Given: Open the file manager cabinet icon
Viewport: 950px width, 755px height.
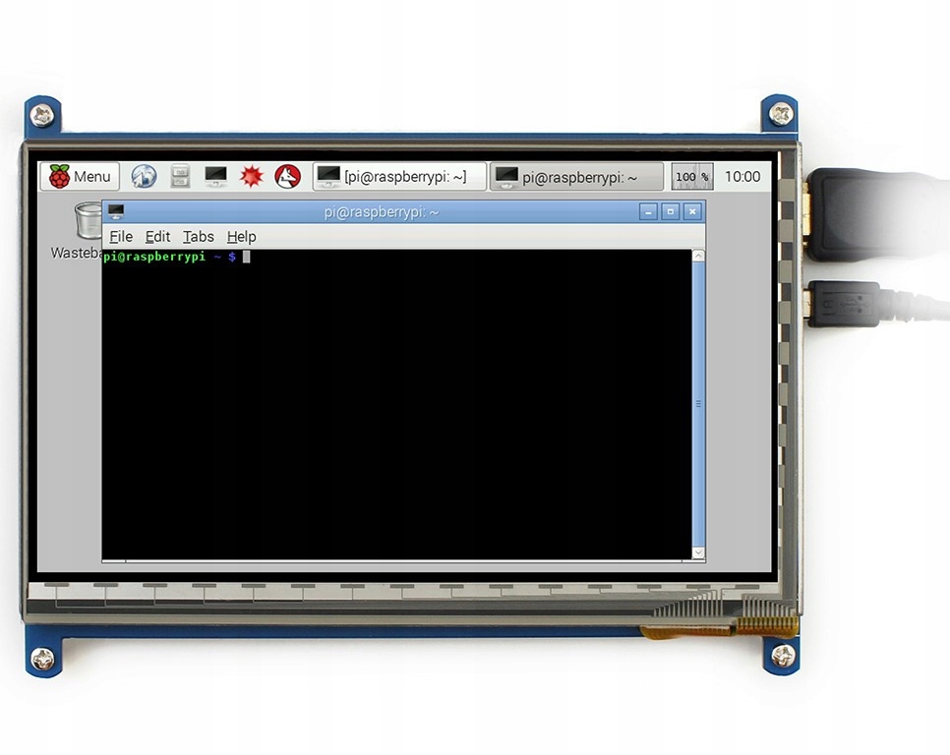Looking at the screenshot, I should tap(180, 176).
